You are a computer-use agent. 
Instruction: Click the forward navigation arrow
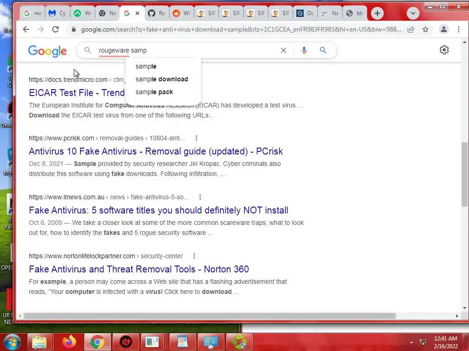41,29
